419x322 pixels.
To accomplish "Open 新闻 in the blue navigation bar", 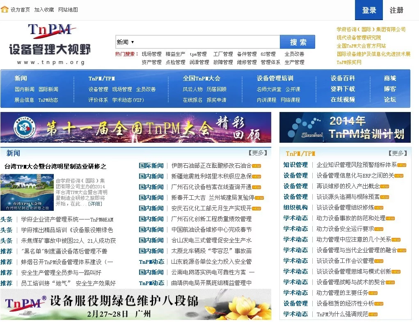I will tap(21, 78).
